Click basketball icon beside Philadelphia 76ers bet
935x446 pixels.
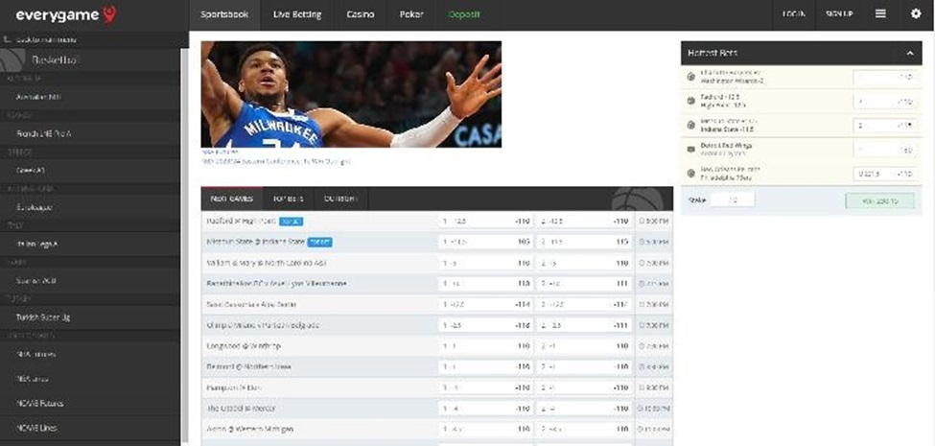point(691,173)
